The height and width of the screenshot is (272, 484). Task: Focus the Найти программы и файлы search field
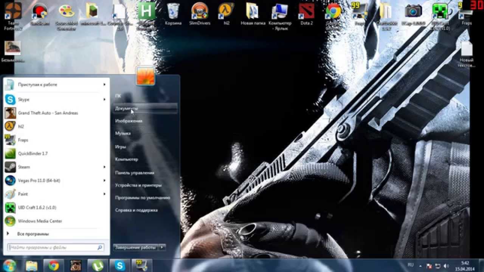pos(56,247)
